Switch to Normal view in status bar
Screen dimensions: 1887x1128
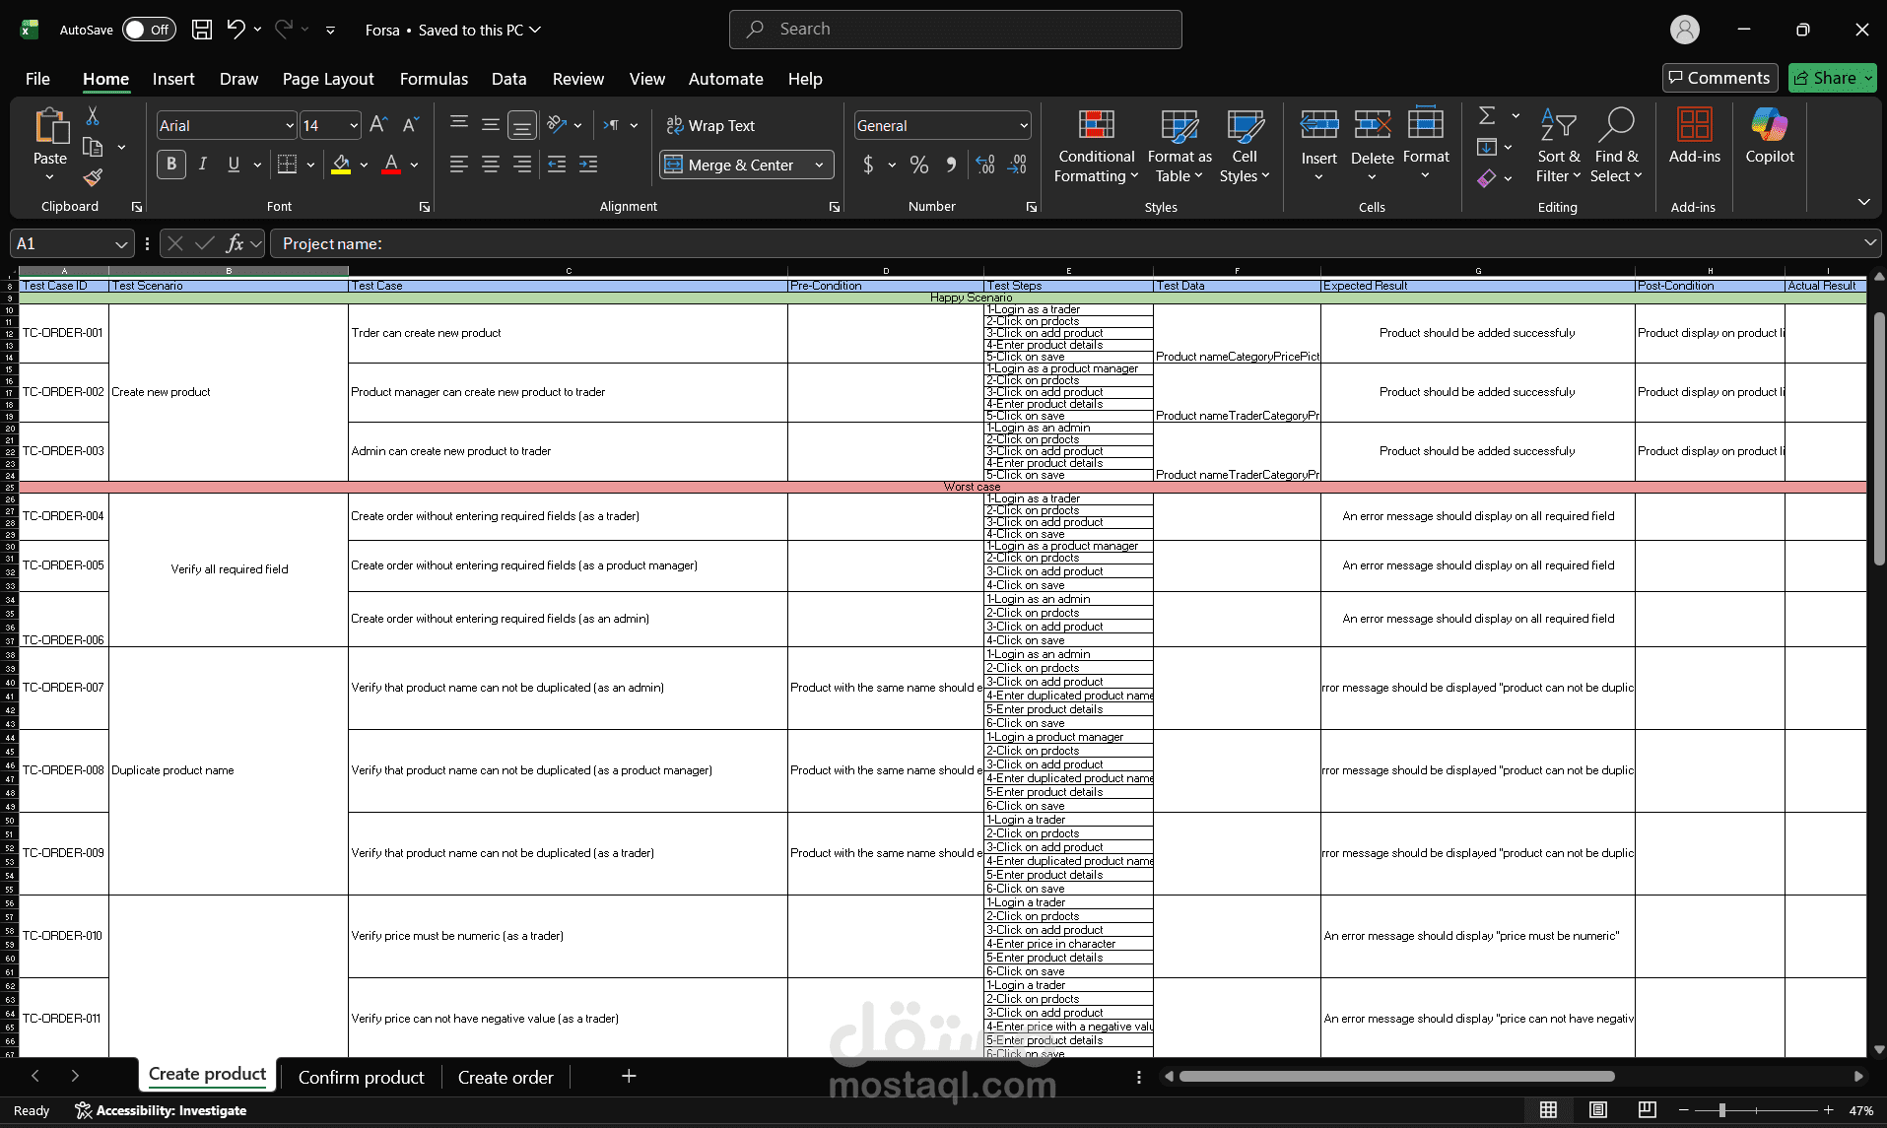pos(1548,1110)
